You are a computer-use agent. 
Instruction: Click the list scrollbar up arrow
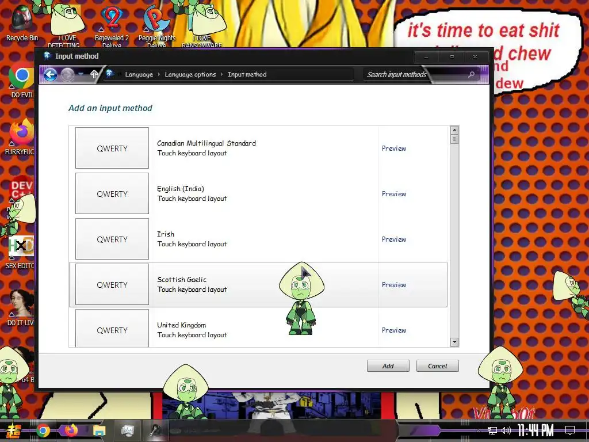point(454,130)
